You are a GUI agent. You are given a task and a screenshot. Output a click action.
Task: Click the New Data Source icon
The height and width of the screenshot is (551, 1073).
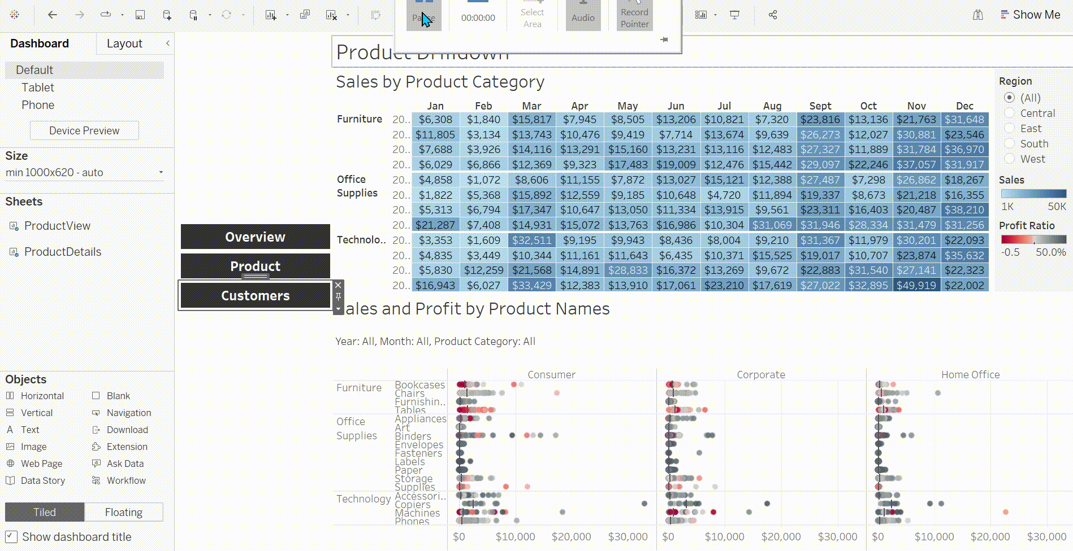(167, 15)
